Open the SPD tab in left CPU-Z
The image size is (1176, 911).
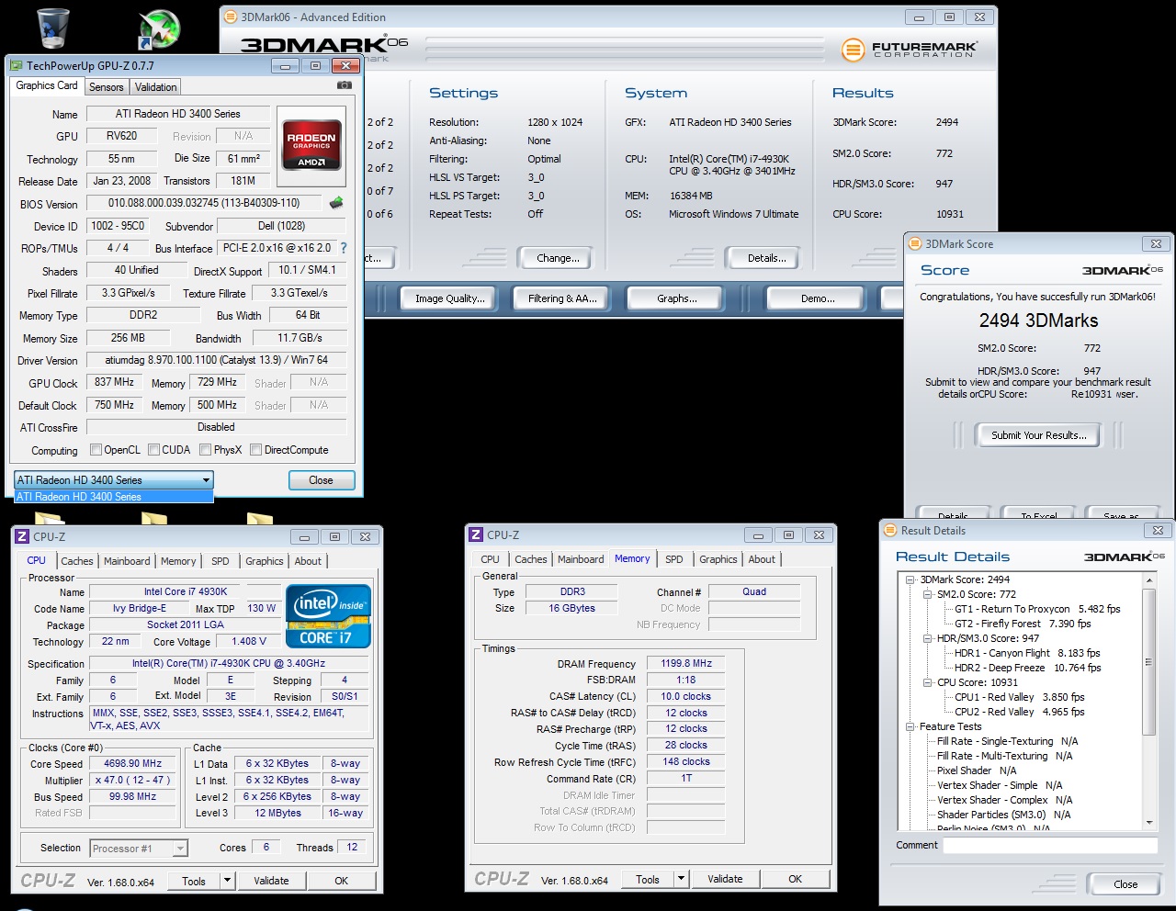click(x=220, y=561)
